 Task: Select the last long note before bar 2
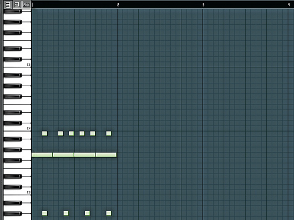point(106,155)
